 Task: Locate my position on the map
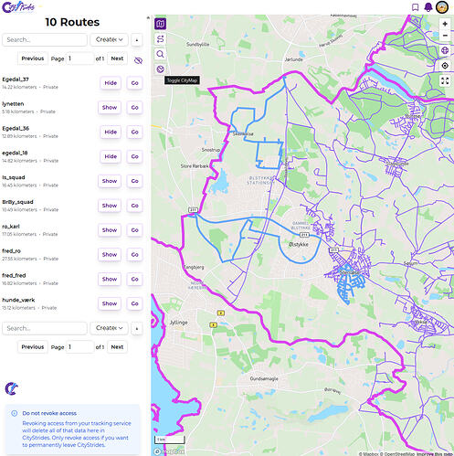coord(445,66)
